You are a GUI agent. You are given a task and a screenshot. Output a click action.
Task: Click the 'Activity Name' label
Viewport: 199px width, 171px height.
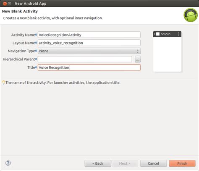[x=23, y=35]
